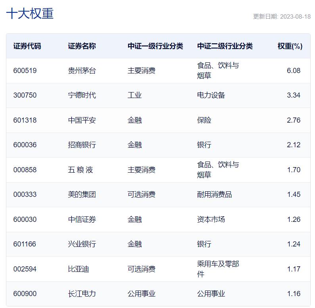Click the 长江电力 security name
The height and width of the screenshot is (308, 315).
(x=82, y=294)
